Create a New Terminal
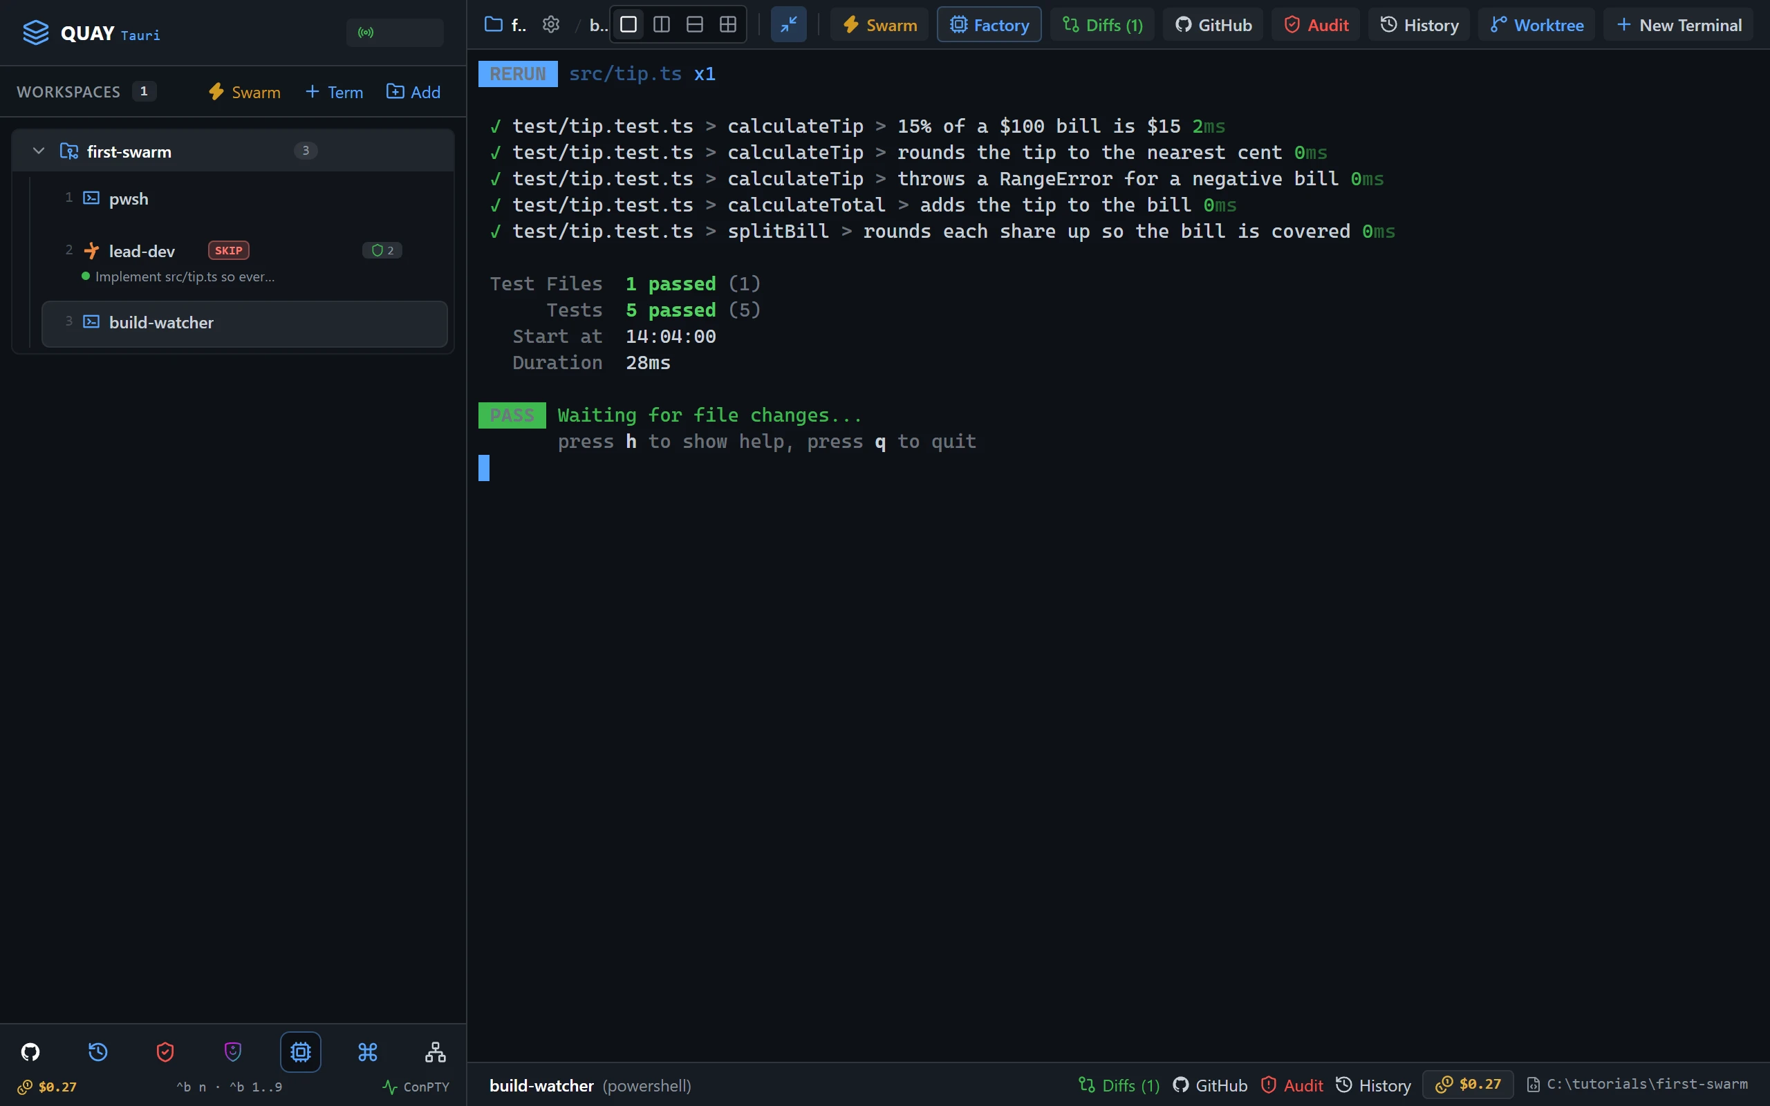 click(1679, 25)
